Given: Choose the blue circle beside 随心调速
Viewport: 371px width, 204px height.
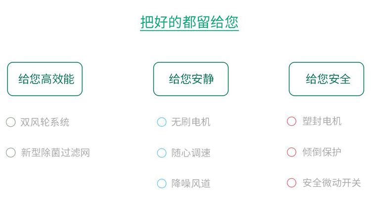Looking at the screenshot, I should (162, 153).
